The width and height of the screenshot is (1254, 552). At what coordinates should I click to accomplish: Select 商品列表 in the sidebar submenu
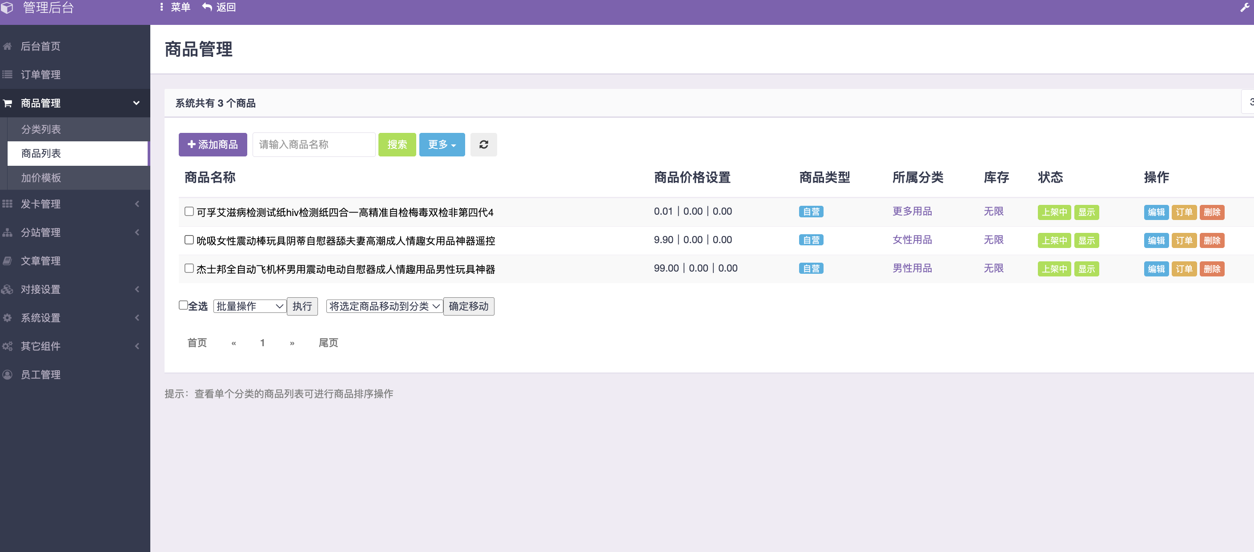click(40, 153)
